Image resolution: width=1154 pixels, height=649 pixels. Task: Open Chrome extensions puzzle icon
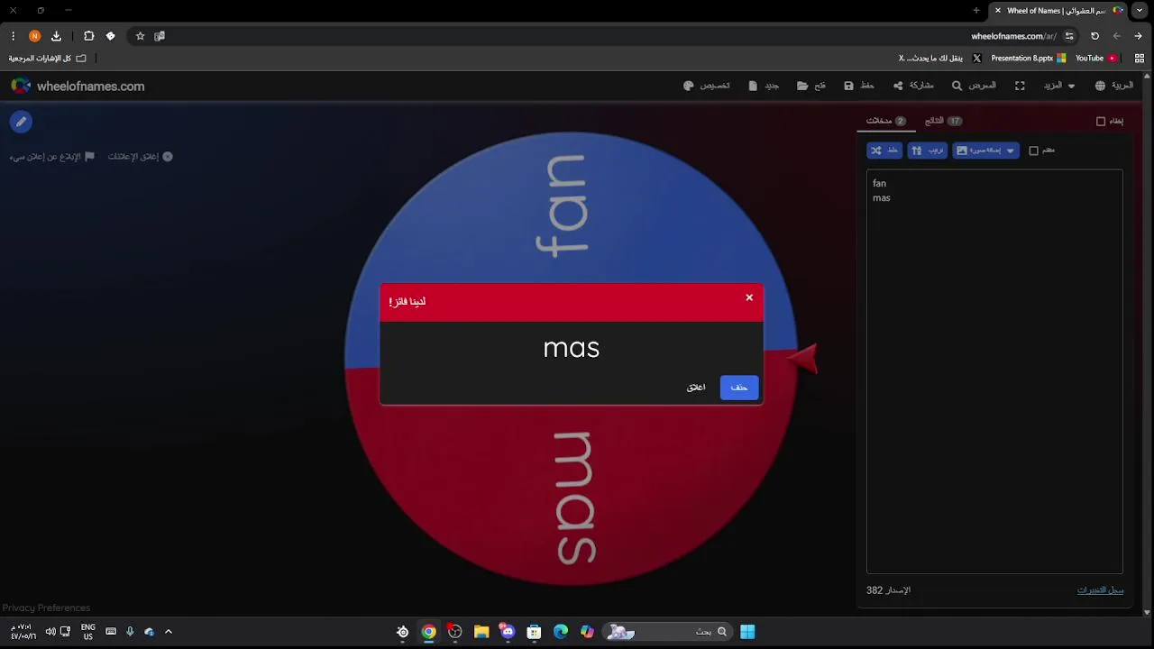click(x=88, y=36)
